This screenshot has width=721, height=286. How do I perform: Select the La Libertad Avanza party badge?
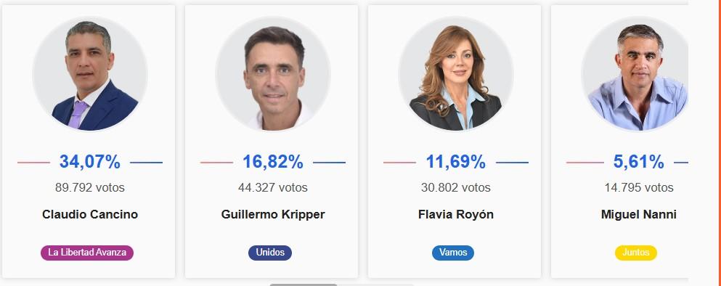click(87, 253)
